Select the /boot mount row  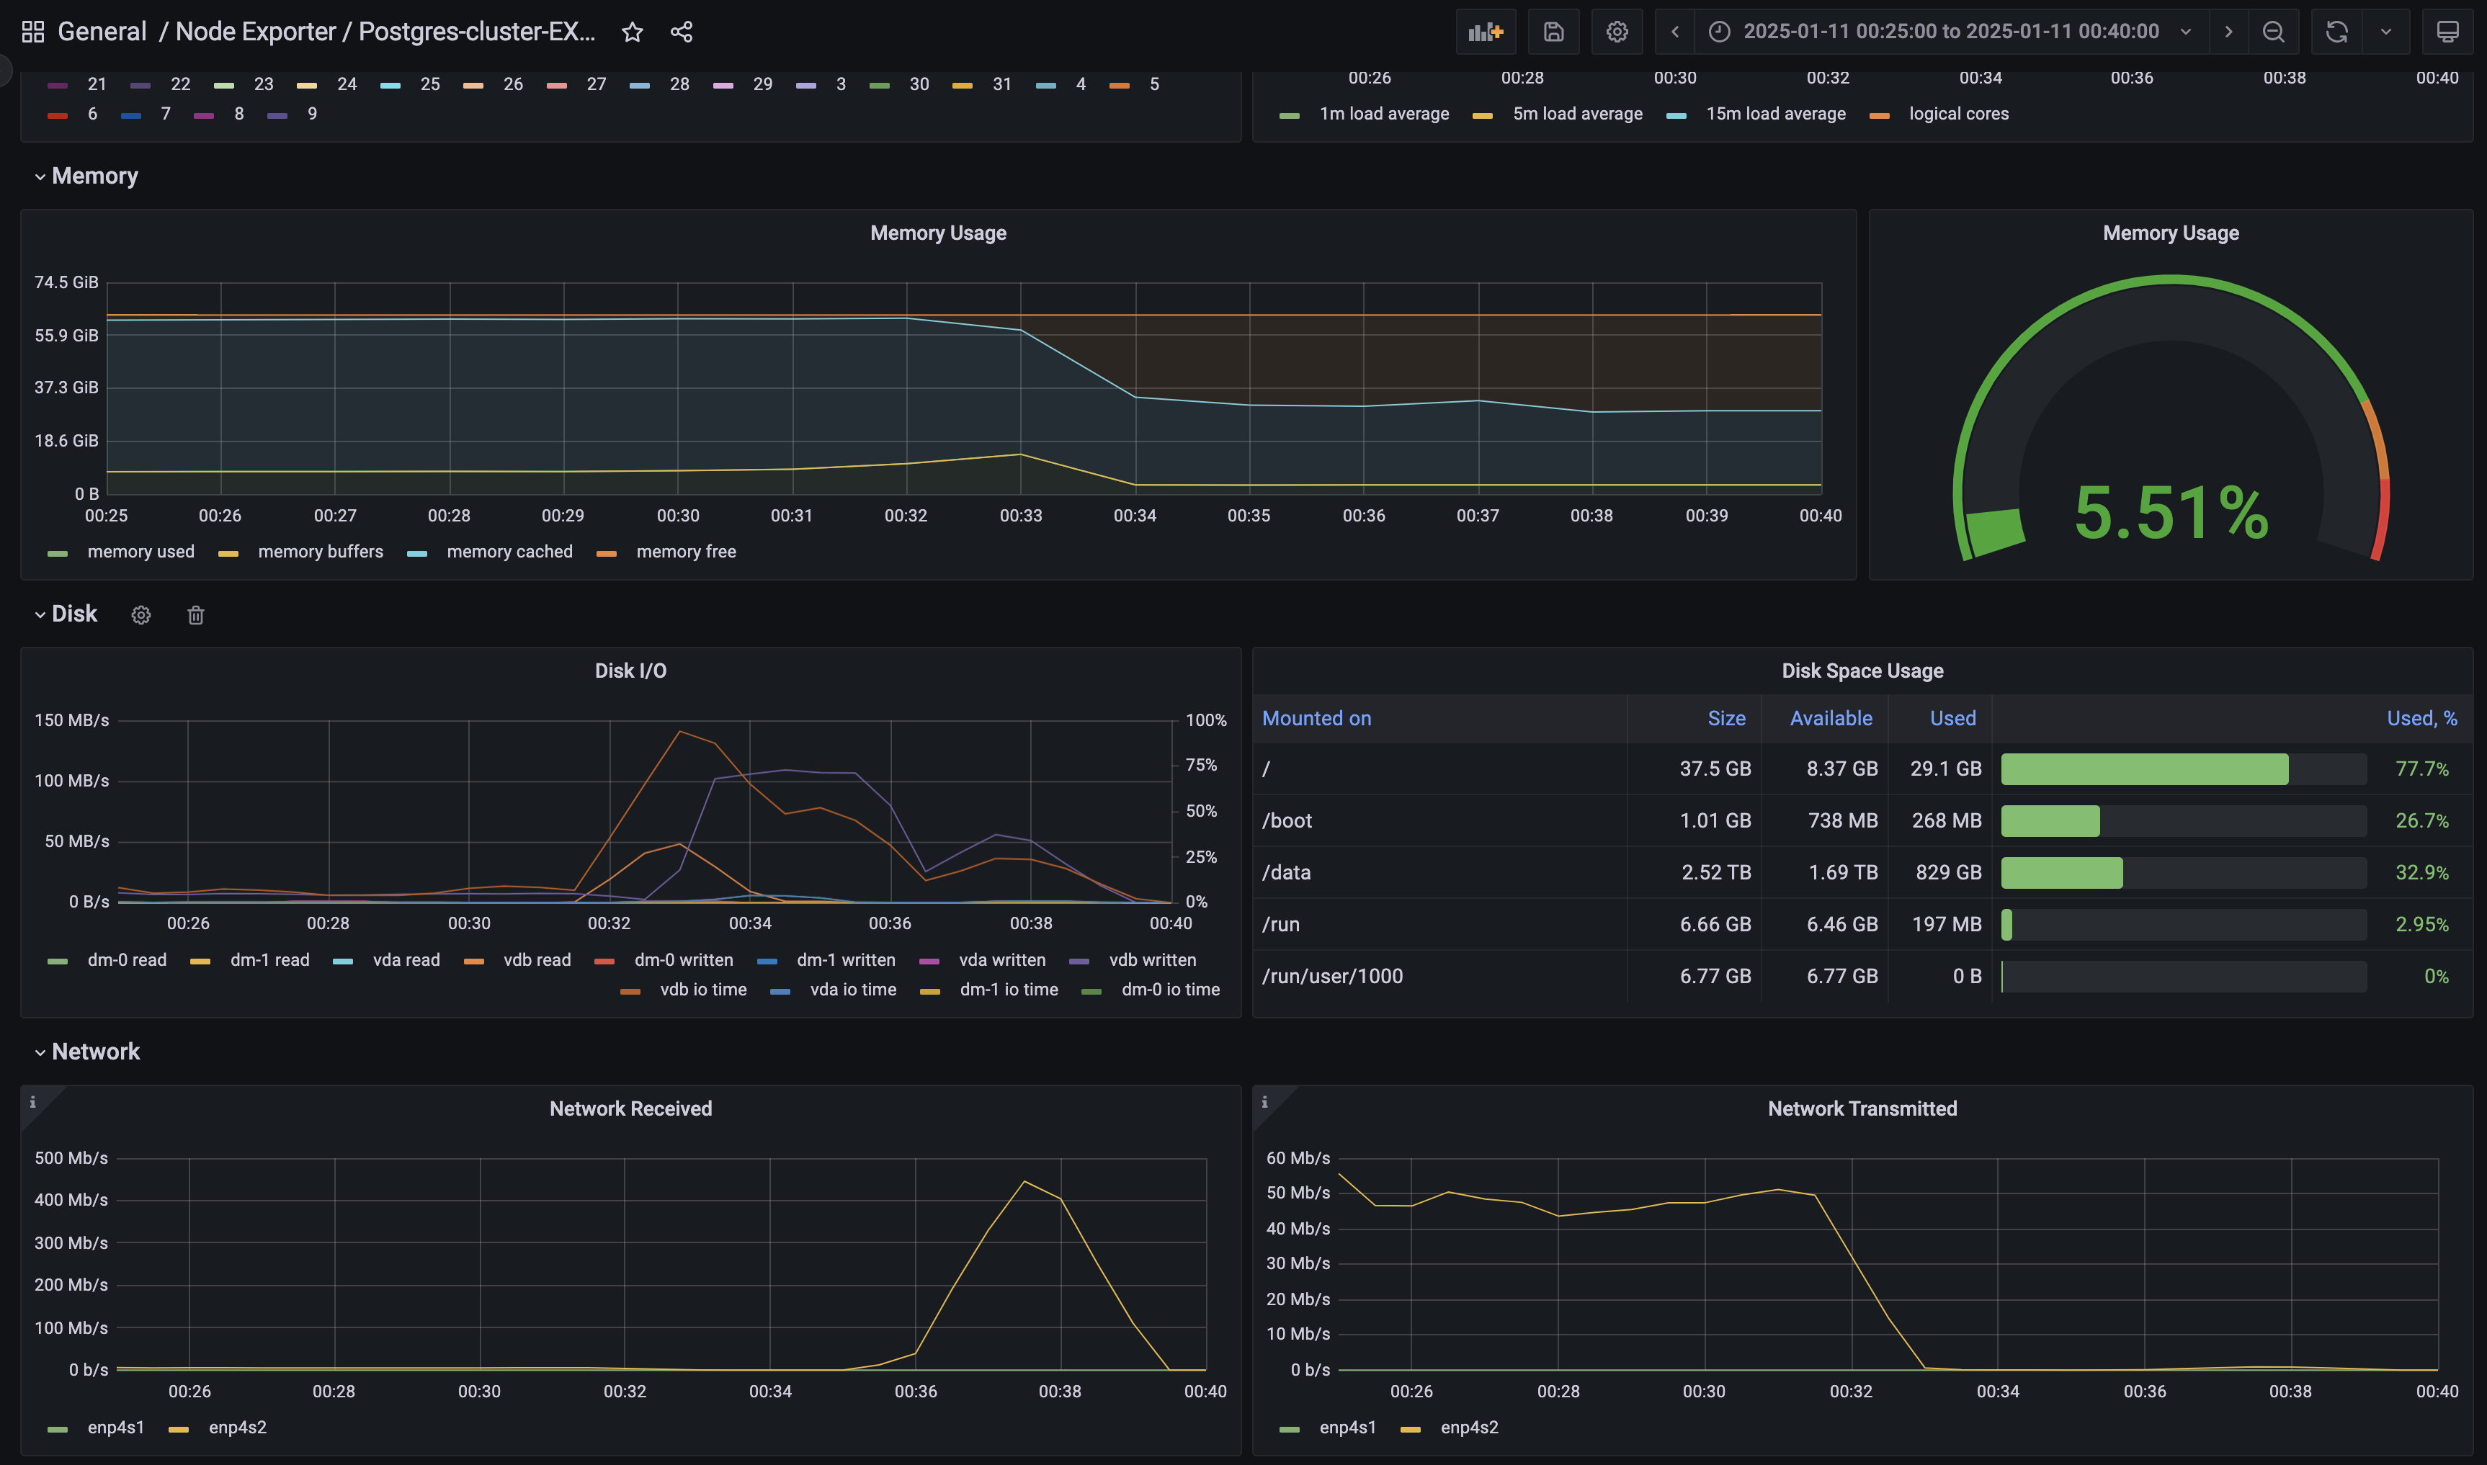pos(1862,821)
